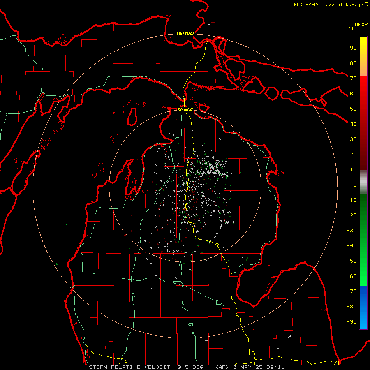This screenshot has width=370, height=370.
Task: Click the -30 value on velocity scale
Action: click(351, 231)
